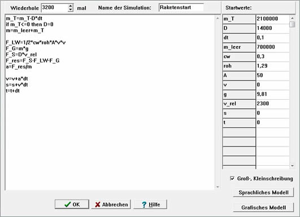Select the m_leer value cell 700000
The width and height of the screenshot is (300, 217).
click(273, 47)
